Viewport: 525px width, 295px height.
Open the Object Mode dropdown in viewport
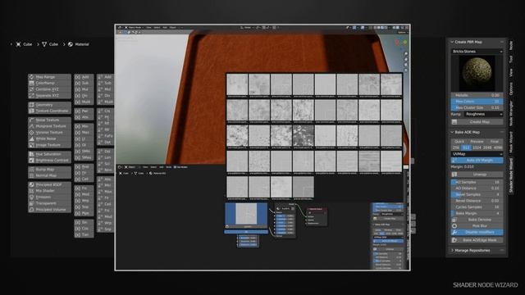tap(134, 27)
